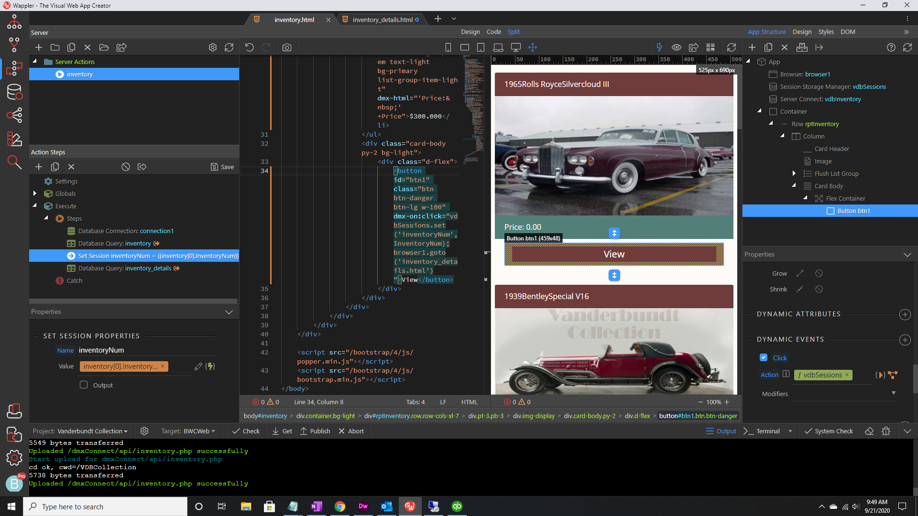Click Rolls Royce car image thumbnail

[614, 156]
